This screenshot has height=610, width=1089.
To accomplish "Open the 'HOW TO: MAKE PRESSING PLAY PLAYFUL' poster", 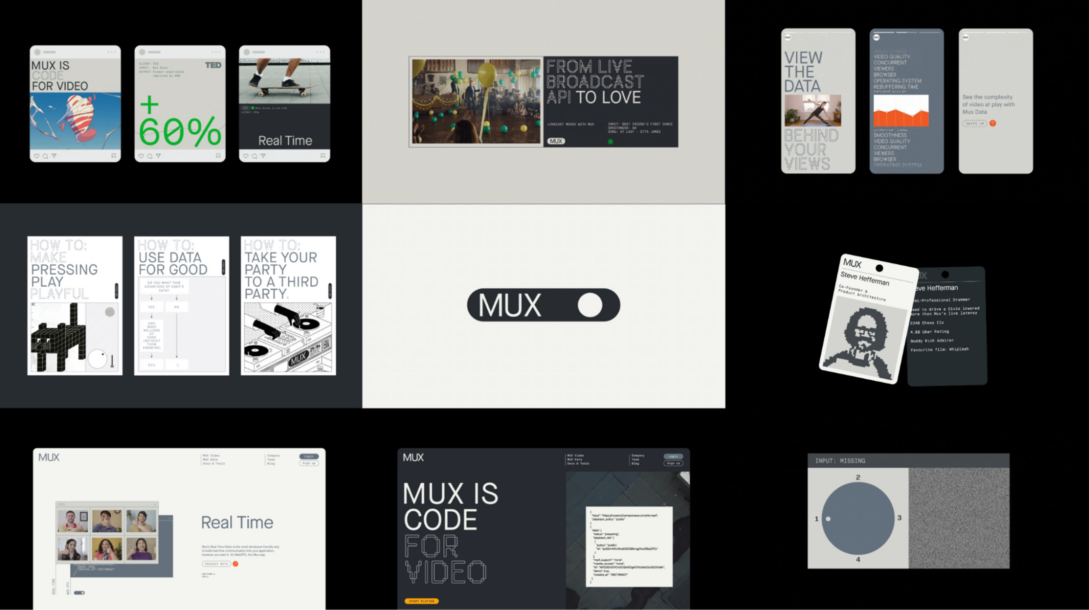I will point(75,306).
